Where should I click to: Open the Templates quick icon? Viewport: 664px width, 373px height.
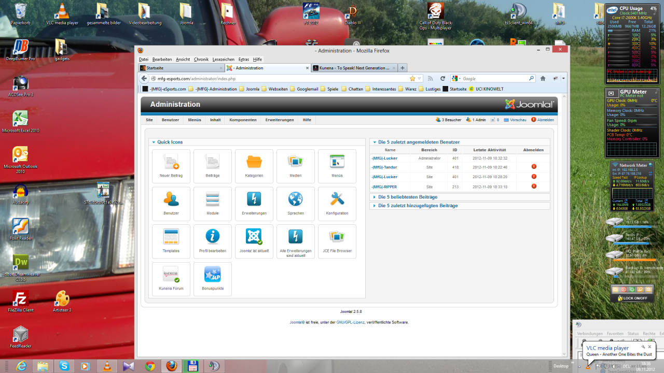171,241
